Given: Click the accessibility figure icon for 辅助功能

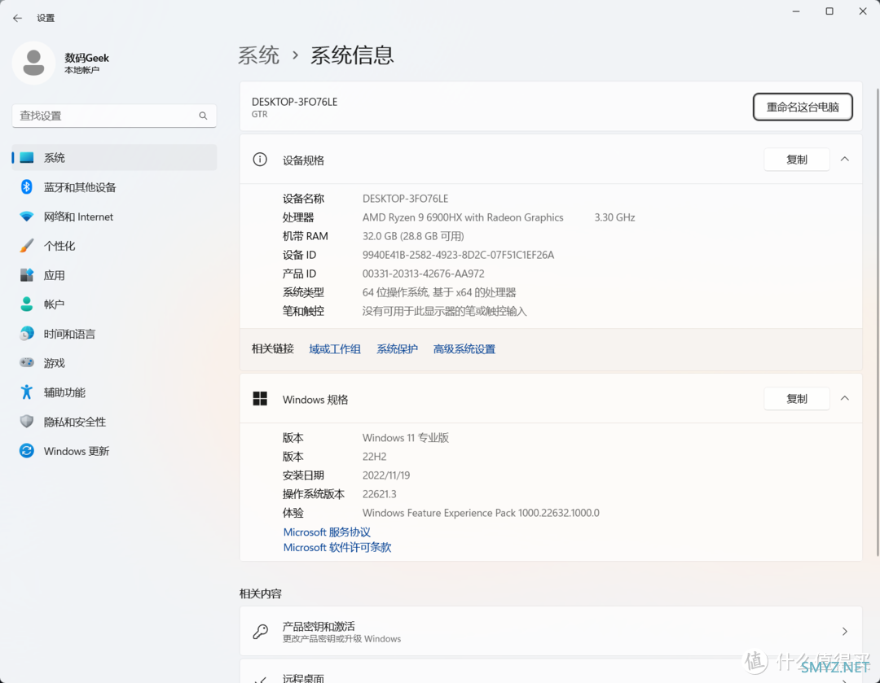Looking at the screenshot, I should (x=26, y=392).
